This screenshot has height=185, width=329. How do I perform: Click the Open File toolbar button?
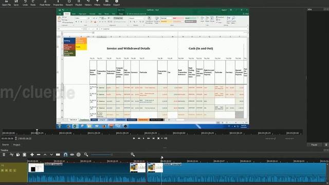point(6,3)
